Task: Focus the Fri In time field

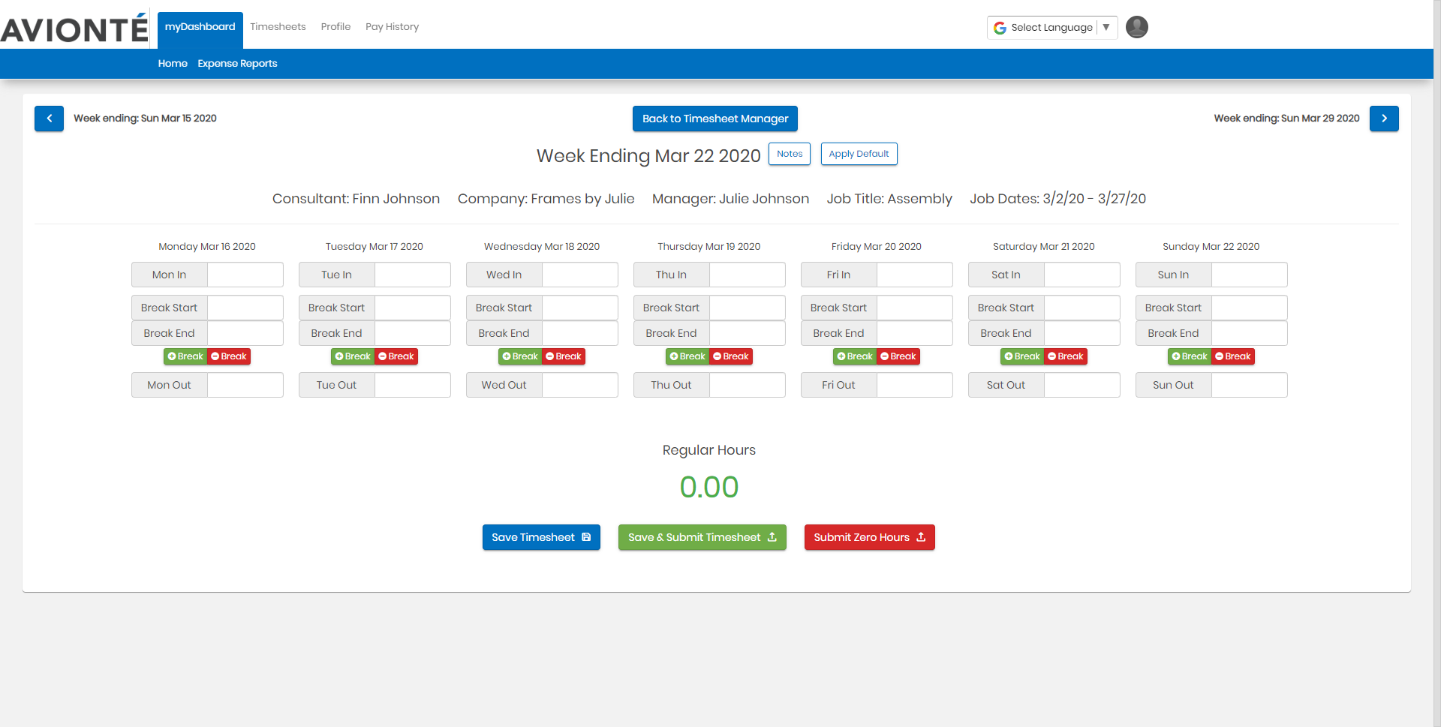Action: (x=915, y=275)
